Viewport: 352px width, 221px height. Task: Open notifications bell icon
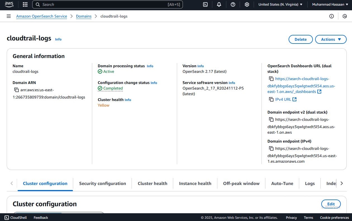219,4
